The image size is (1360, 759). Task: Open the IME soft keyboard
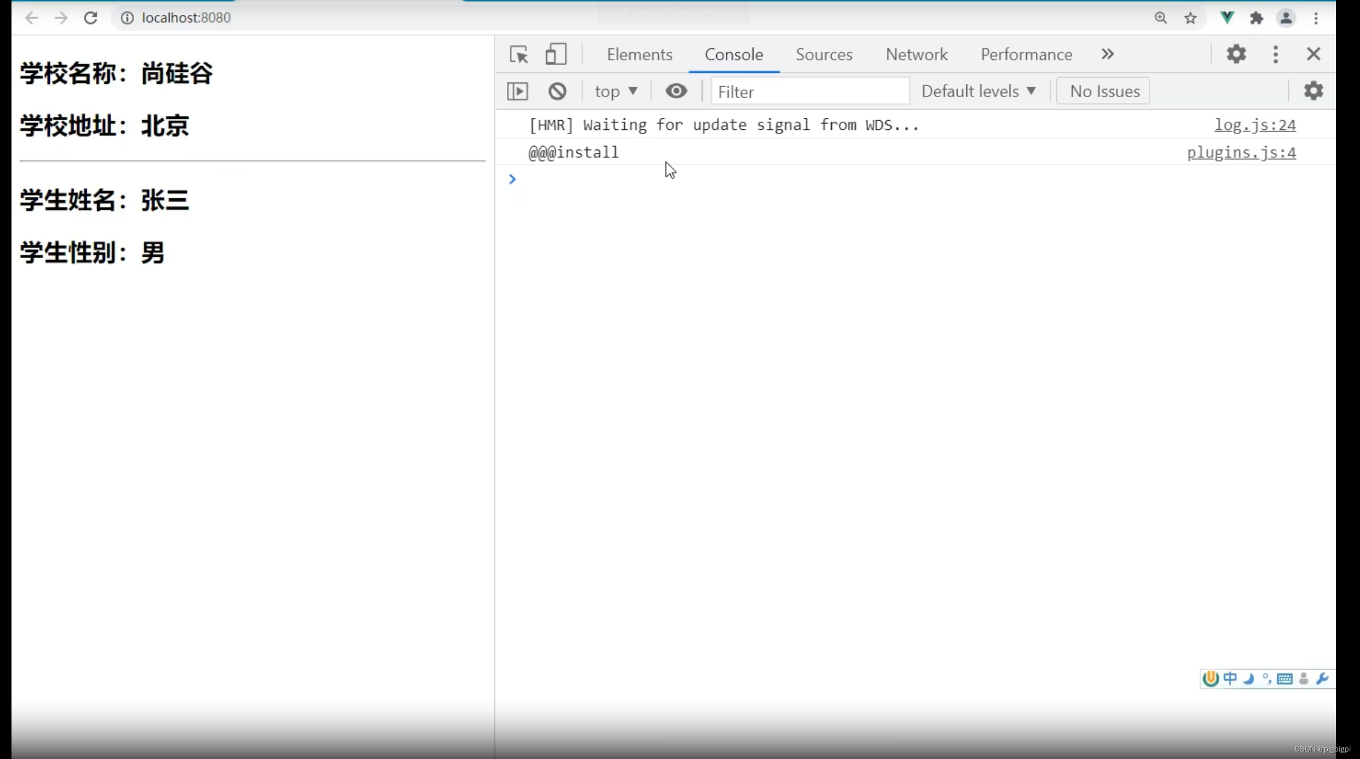(x=1285, y=679)
